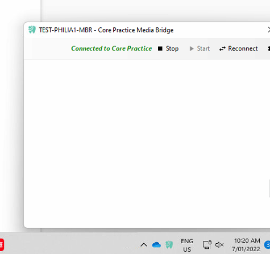
Task: Click the TEST-PHILIA1-MBR window title text
Action: pyautogui.click(x=106, y=30)
